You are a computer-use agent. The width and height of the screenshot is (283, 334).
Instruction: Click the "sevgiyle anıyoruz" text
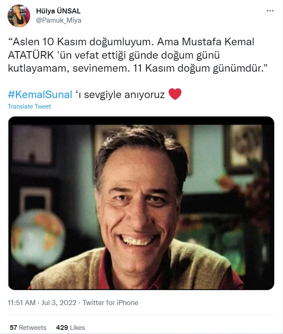pyautogui.click(x=124, y=95)
